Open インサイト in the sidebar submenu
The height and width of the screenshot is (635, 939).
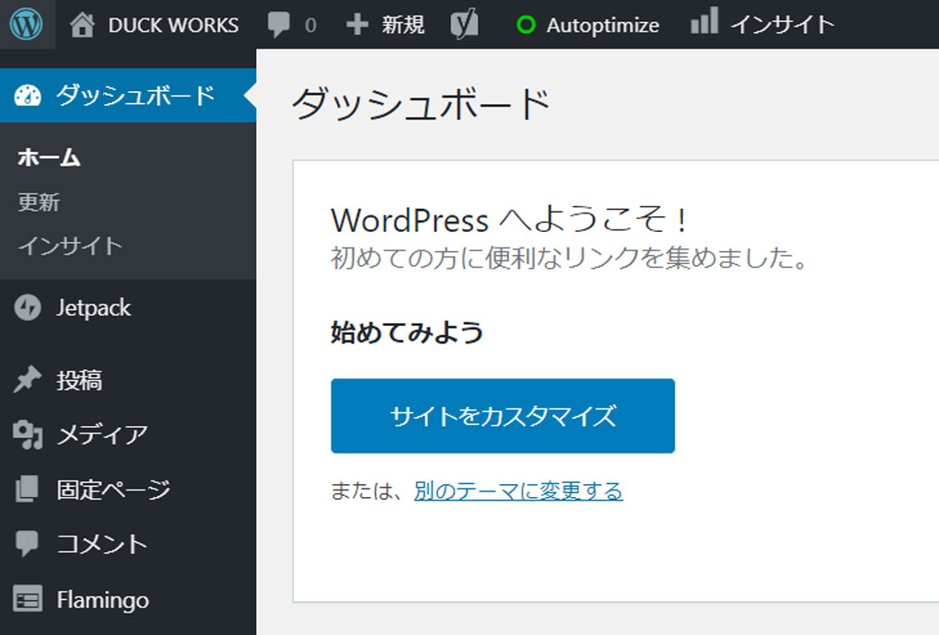click(70, 247)
